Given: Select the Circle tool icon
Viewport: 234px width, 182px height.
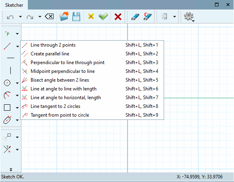Looking at the screenshot, I should [7, 83].
